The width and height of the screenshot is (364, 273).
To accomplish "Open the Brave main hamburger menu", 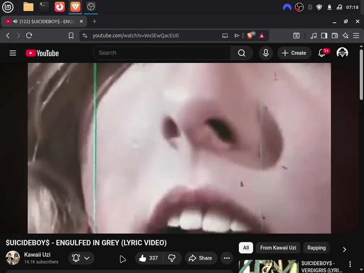I will click(356, 36).
